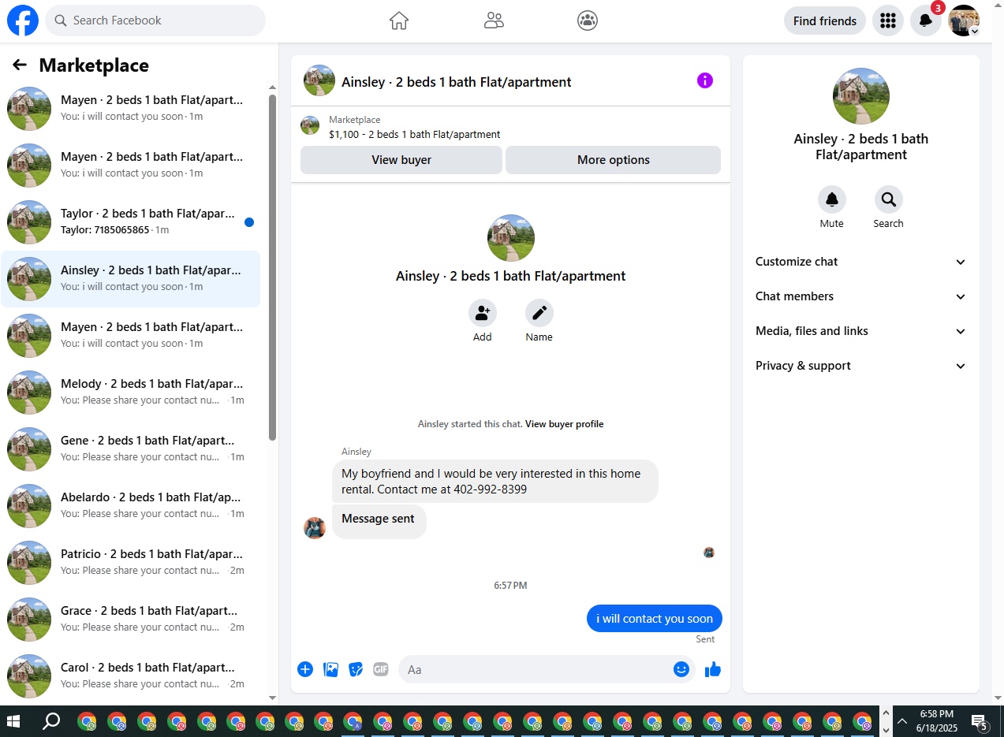Click the 6:57 PM timestamp

pyautogui.click(x=510, y=586)
